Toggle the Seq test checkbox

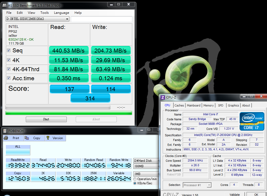9,50
